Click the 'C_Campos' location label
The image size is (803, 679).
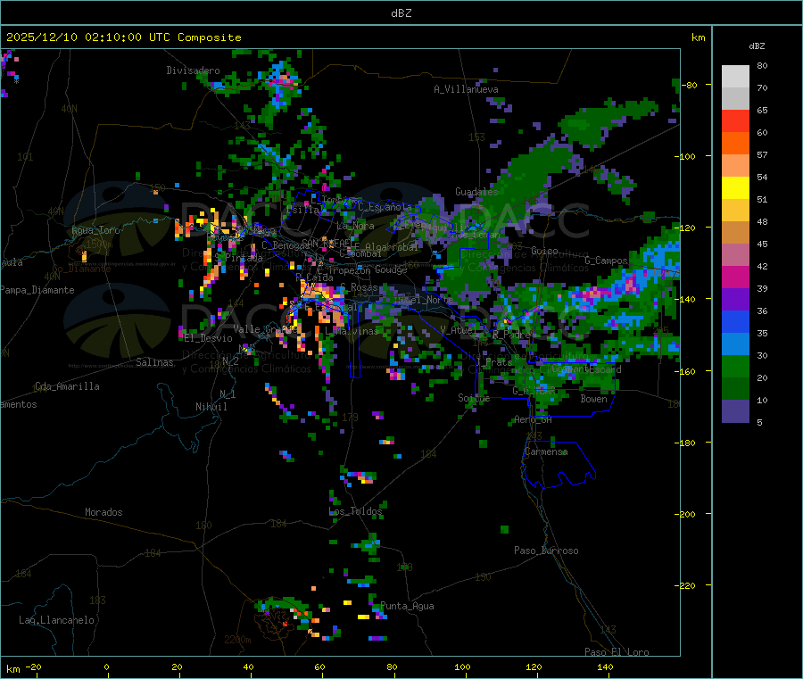[x=607, y=261]
